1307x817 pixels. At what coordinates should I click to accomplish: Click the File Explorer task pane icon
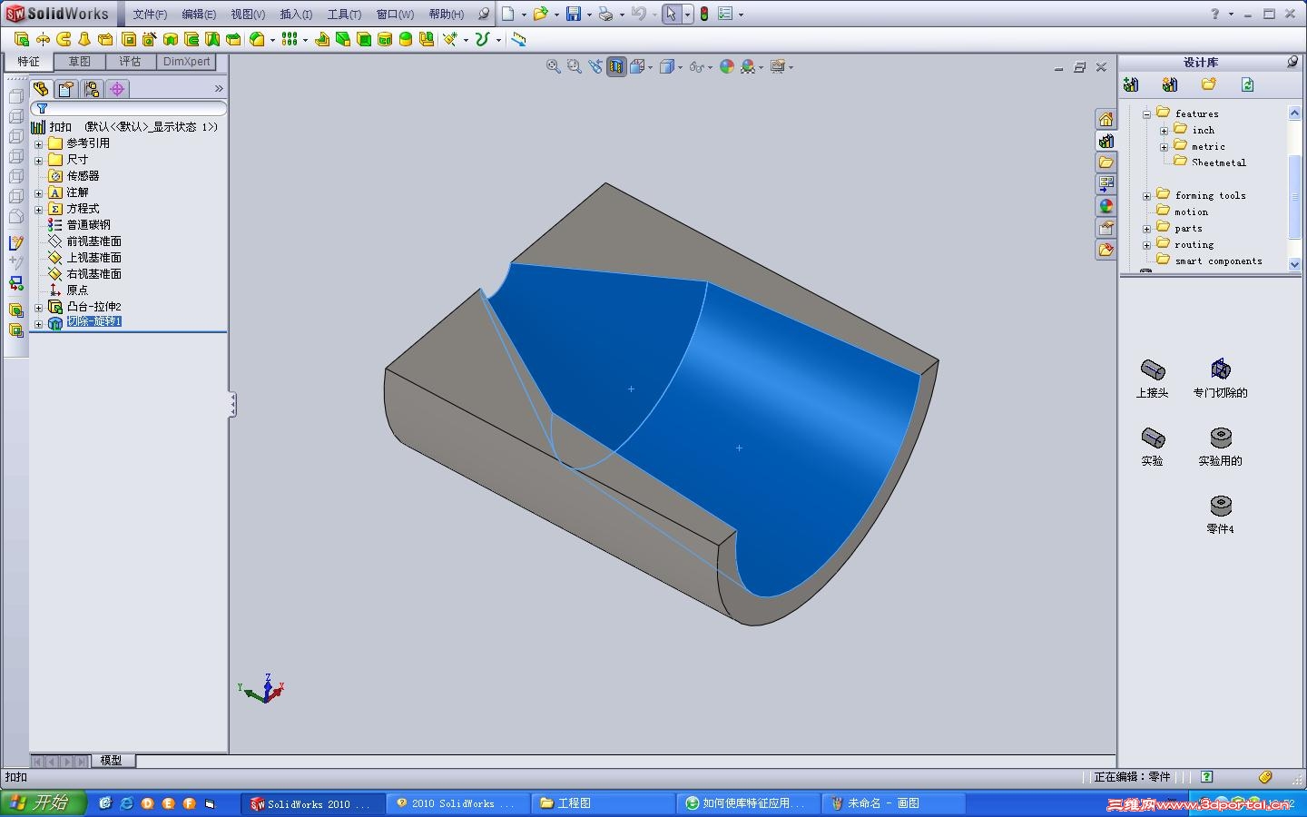point(1106,162)
